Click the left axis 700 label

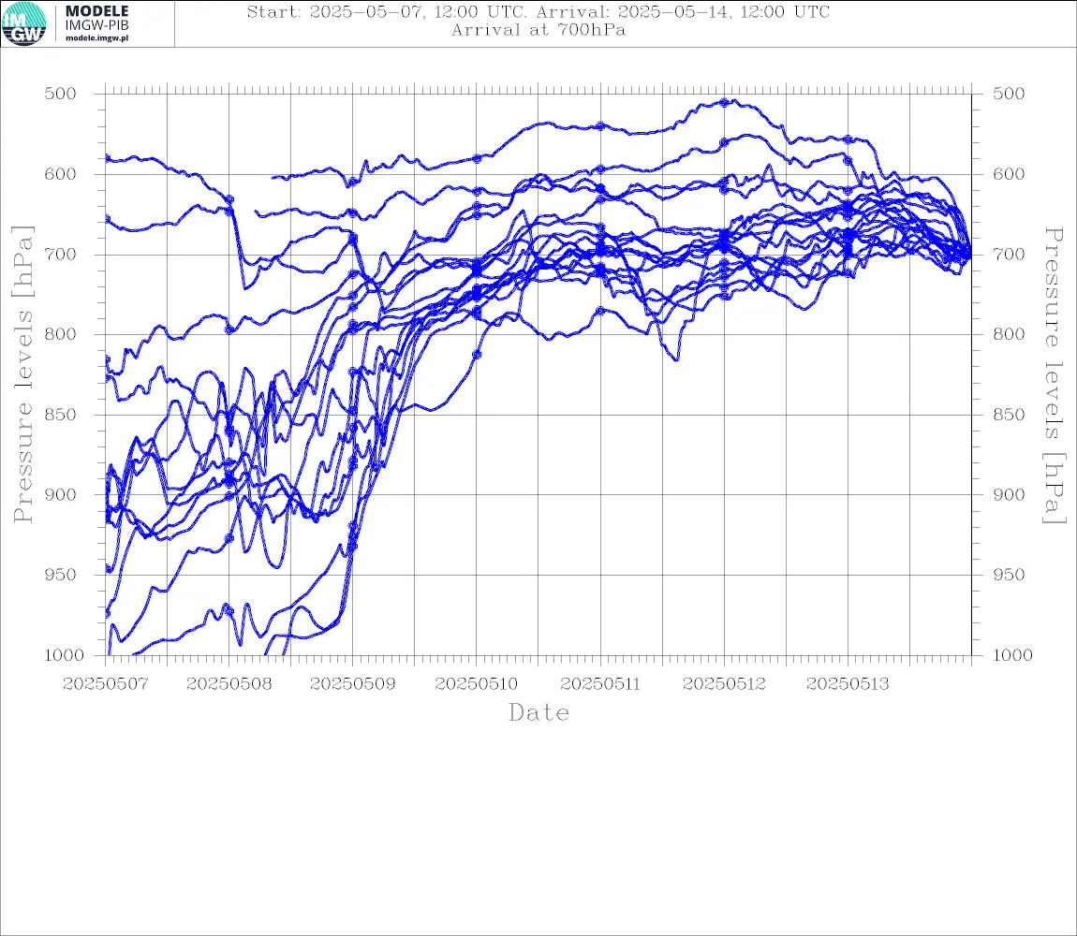click(61, 254)
